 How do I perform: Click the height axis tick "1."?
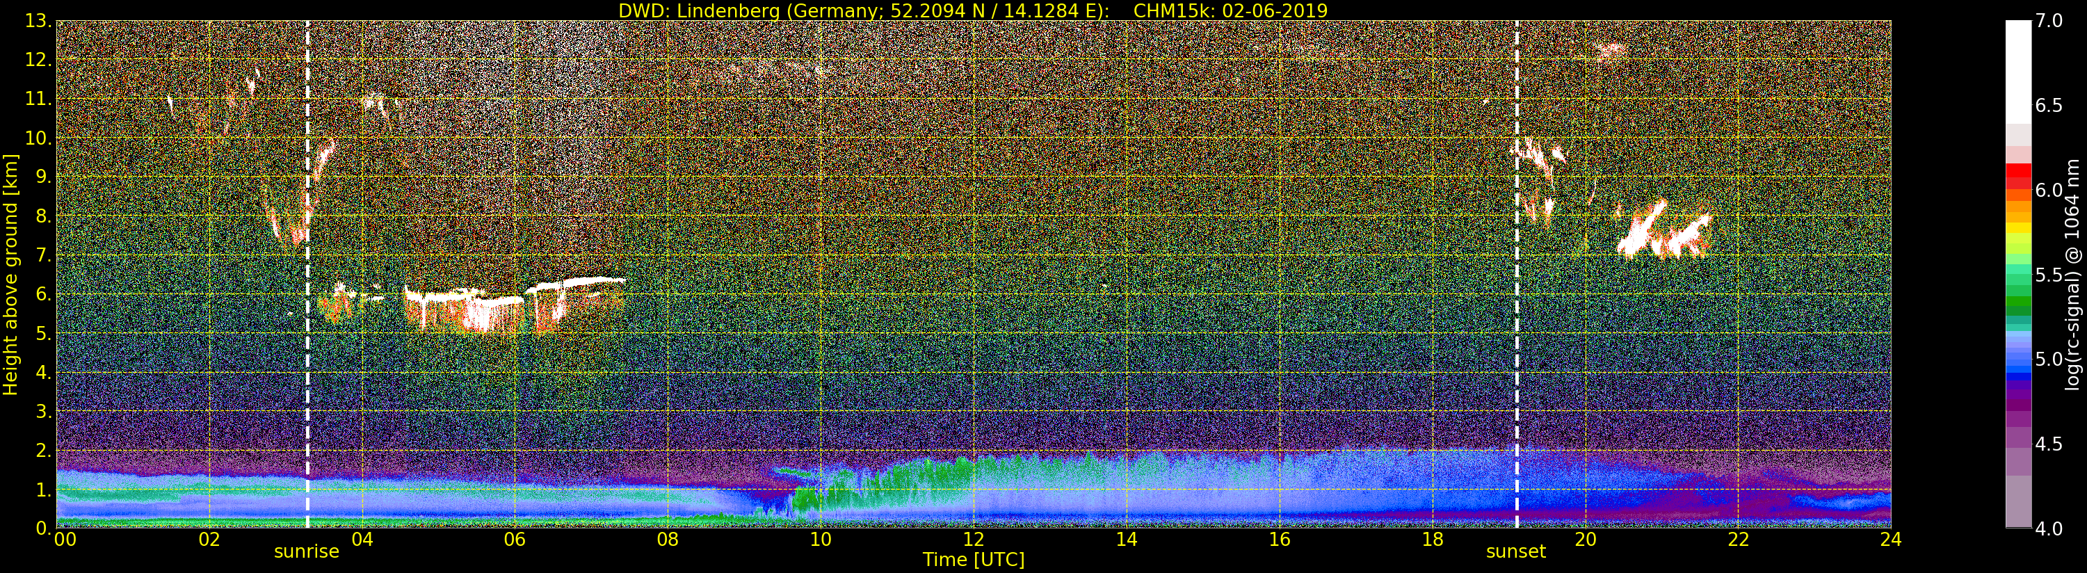tap(43, 489)
